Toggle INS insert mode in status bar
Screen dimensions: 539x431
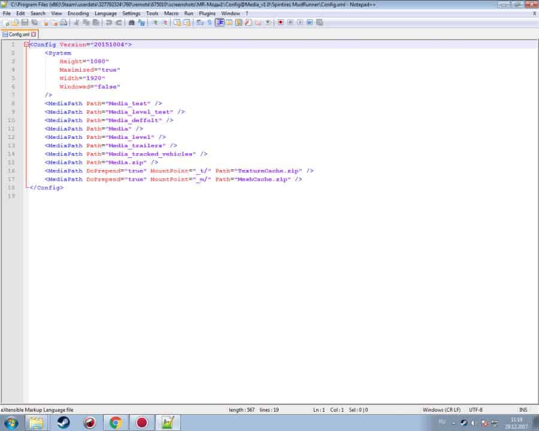point(523,410)
